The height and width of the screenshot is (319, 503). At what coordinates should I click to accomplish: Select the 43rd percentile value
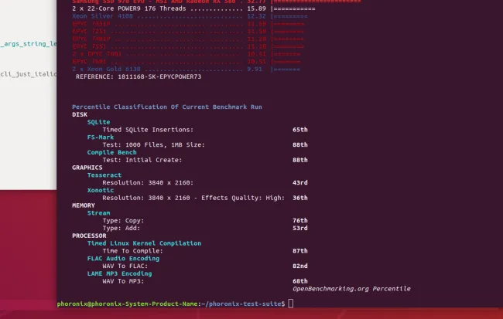click(x=300, y=182)
